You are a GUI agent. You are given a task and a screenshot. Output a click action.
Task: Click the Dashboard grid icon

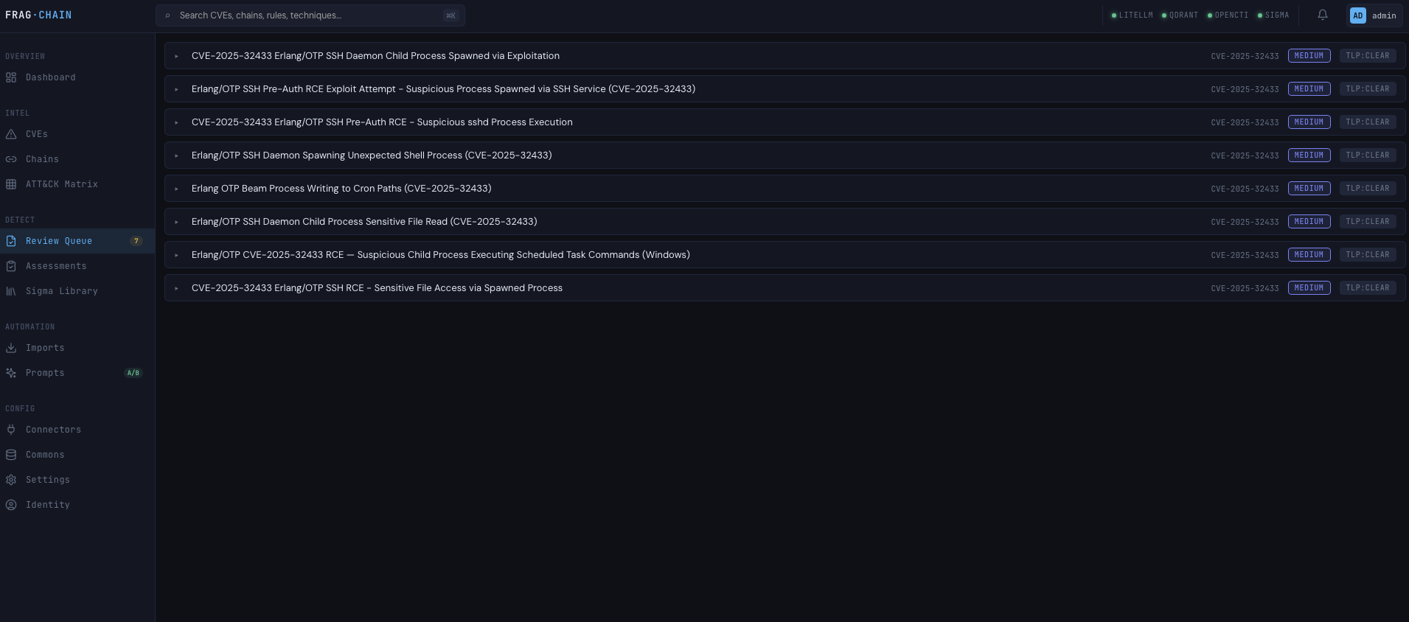tap(11, 77)
